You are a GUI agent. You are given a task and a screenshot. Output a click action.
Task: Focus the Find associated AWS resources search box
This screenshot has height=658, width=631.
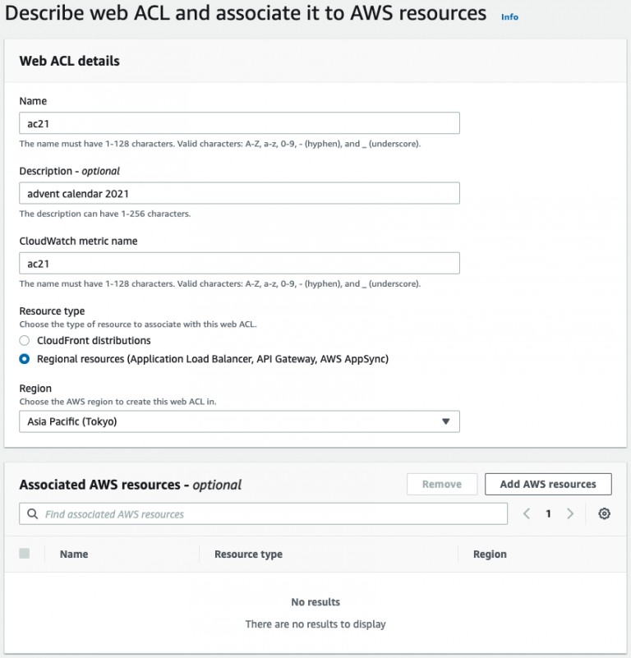[271, 514]
